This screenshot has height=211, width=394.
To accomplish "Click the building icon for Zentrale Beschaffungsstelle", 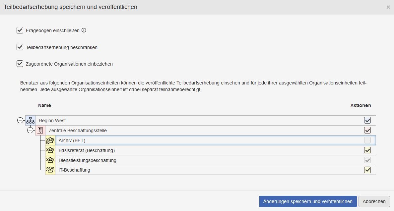I will click(40, 130).
